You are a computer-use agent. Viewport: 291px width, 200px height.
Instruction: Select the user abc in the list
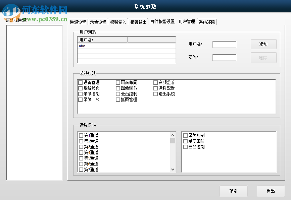pos(82,46)
